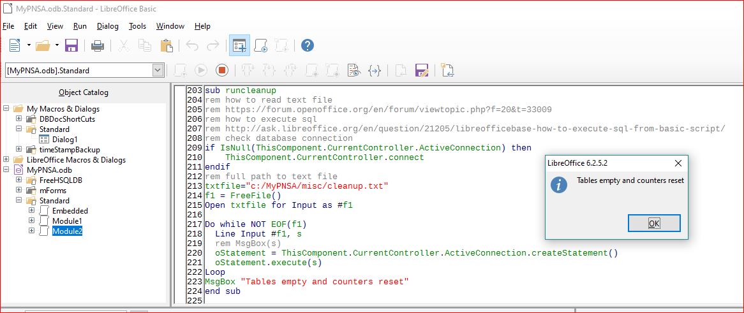Expand the LibreOffice Macros & Dialogs node
744x313 pixels.
coord(7,160)
